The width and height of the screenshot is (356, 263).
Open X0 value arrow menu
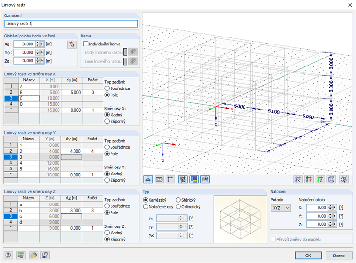point(42,44)
